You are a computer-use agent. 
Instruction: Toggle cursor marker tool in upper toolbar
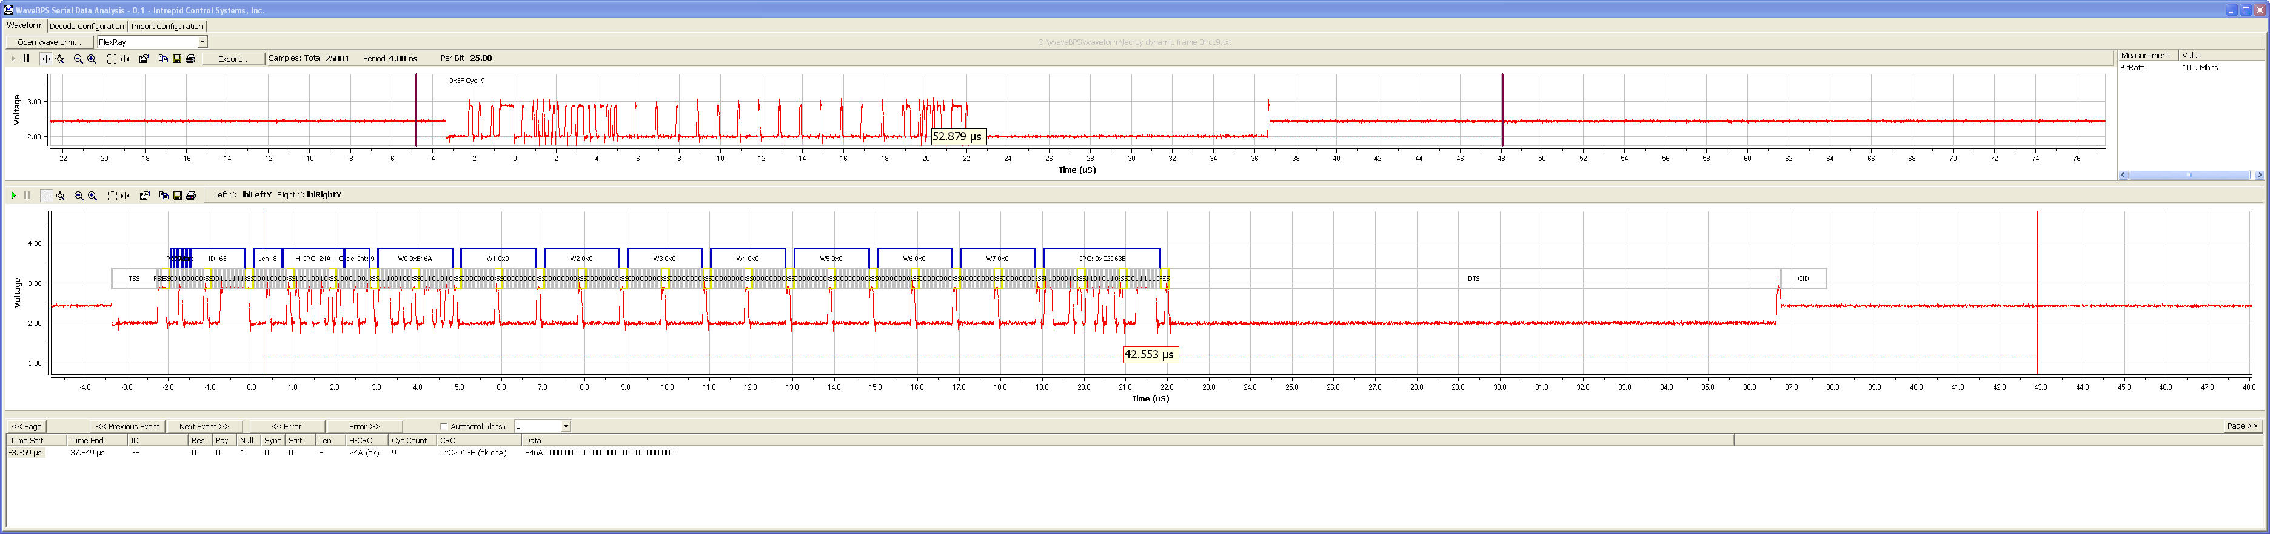click(x=124, y=59)
